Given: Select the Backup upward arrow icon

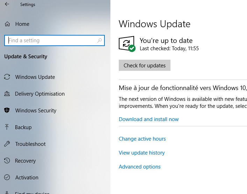Looking at the screenshot, I should 7,127.
